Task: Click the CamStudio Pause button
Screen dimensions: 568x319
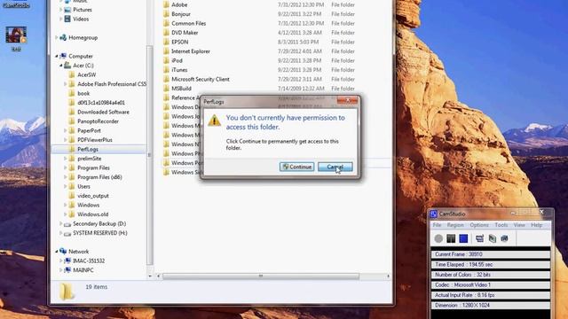Action: (x=451, y=238)
